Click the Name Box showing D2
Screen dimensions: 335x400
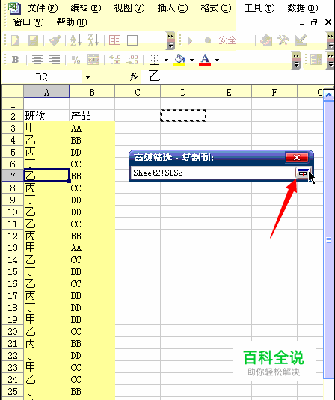[x=42, y=77]
